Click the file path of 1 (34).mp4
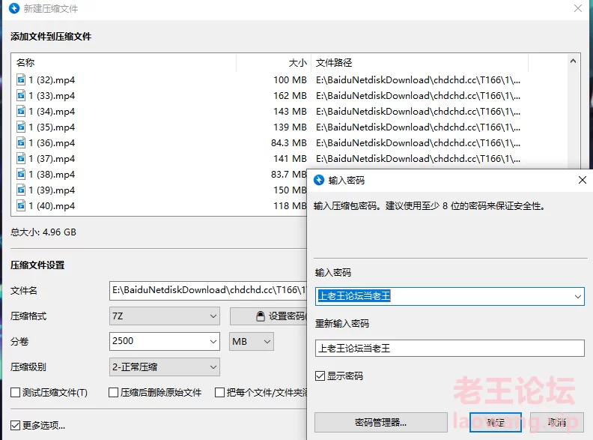The height and width of the screenshot is (440, 593). click(419, 112)
